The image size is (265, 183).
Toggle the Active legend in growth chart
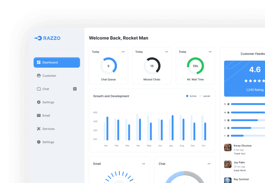(x=191, y=96)
